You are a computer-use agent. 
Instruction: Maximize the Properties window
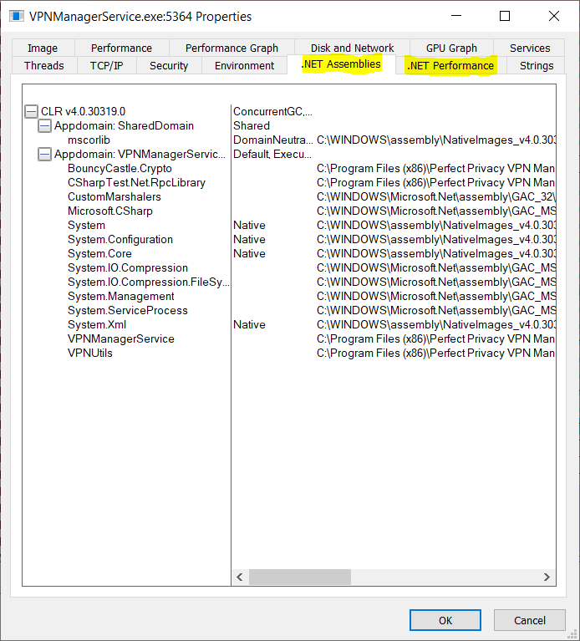coord(505,16)
